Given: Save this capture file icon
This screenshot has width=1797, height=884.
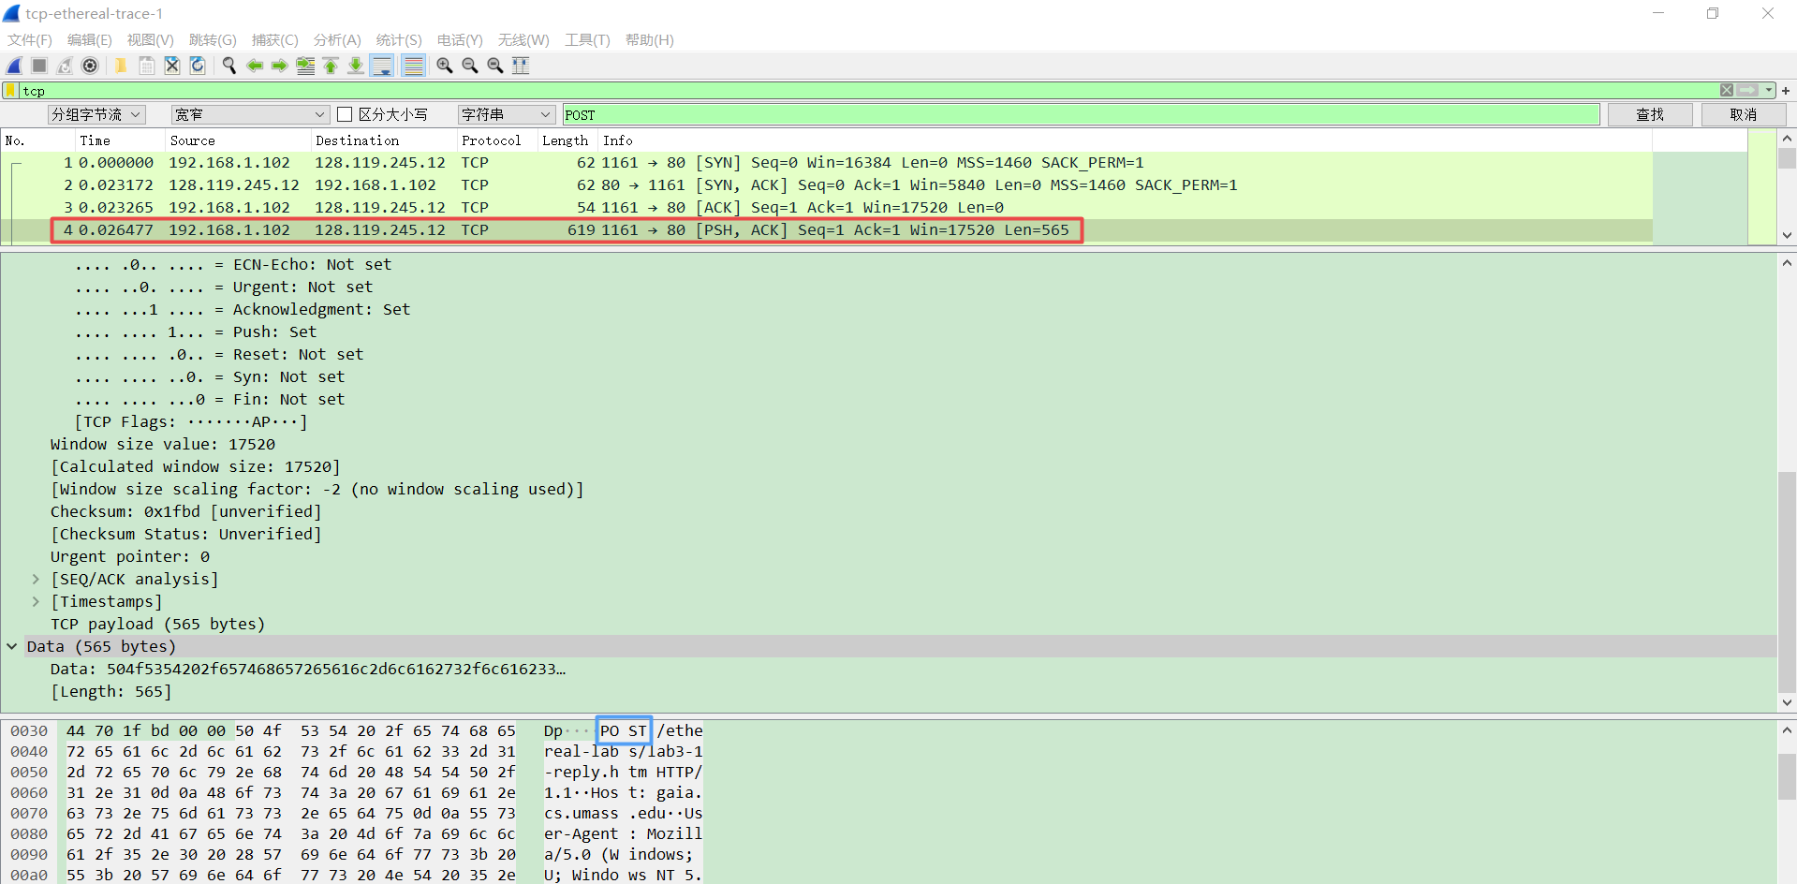Looking at the screenshot, I should [x=147, y=66].
